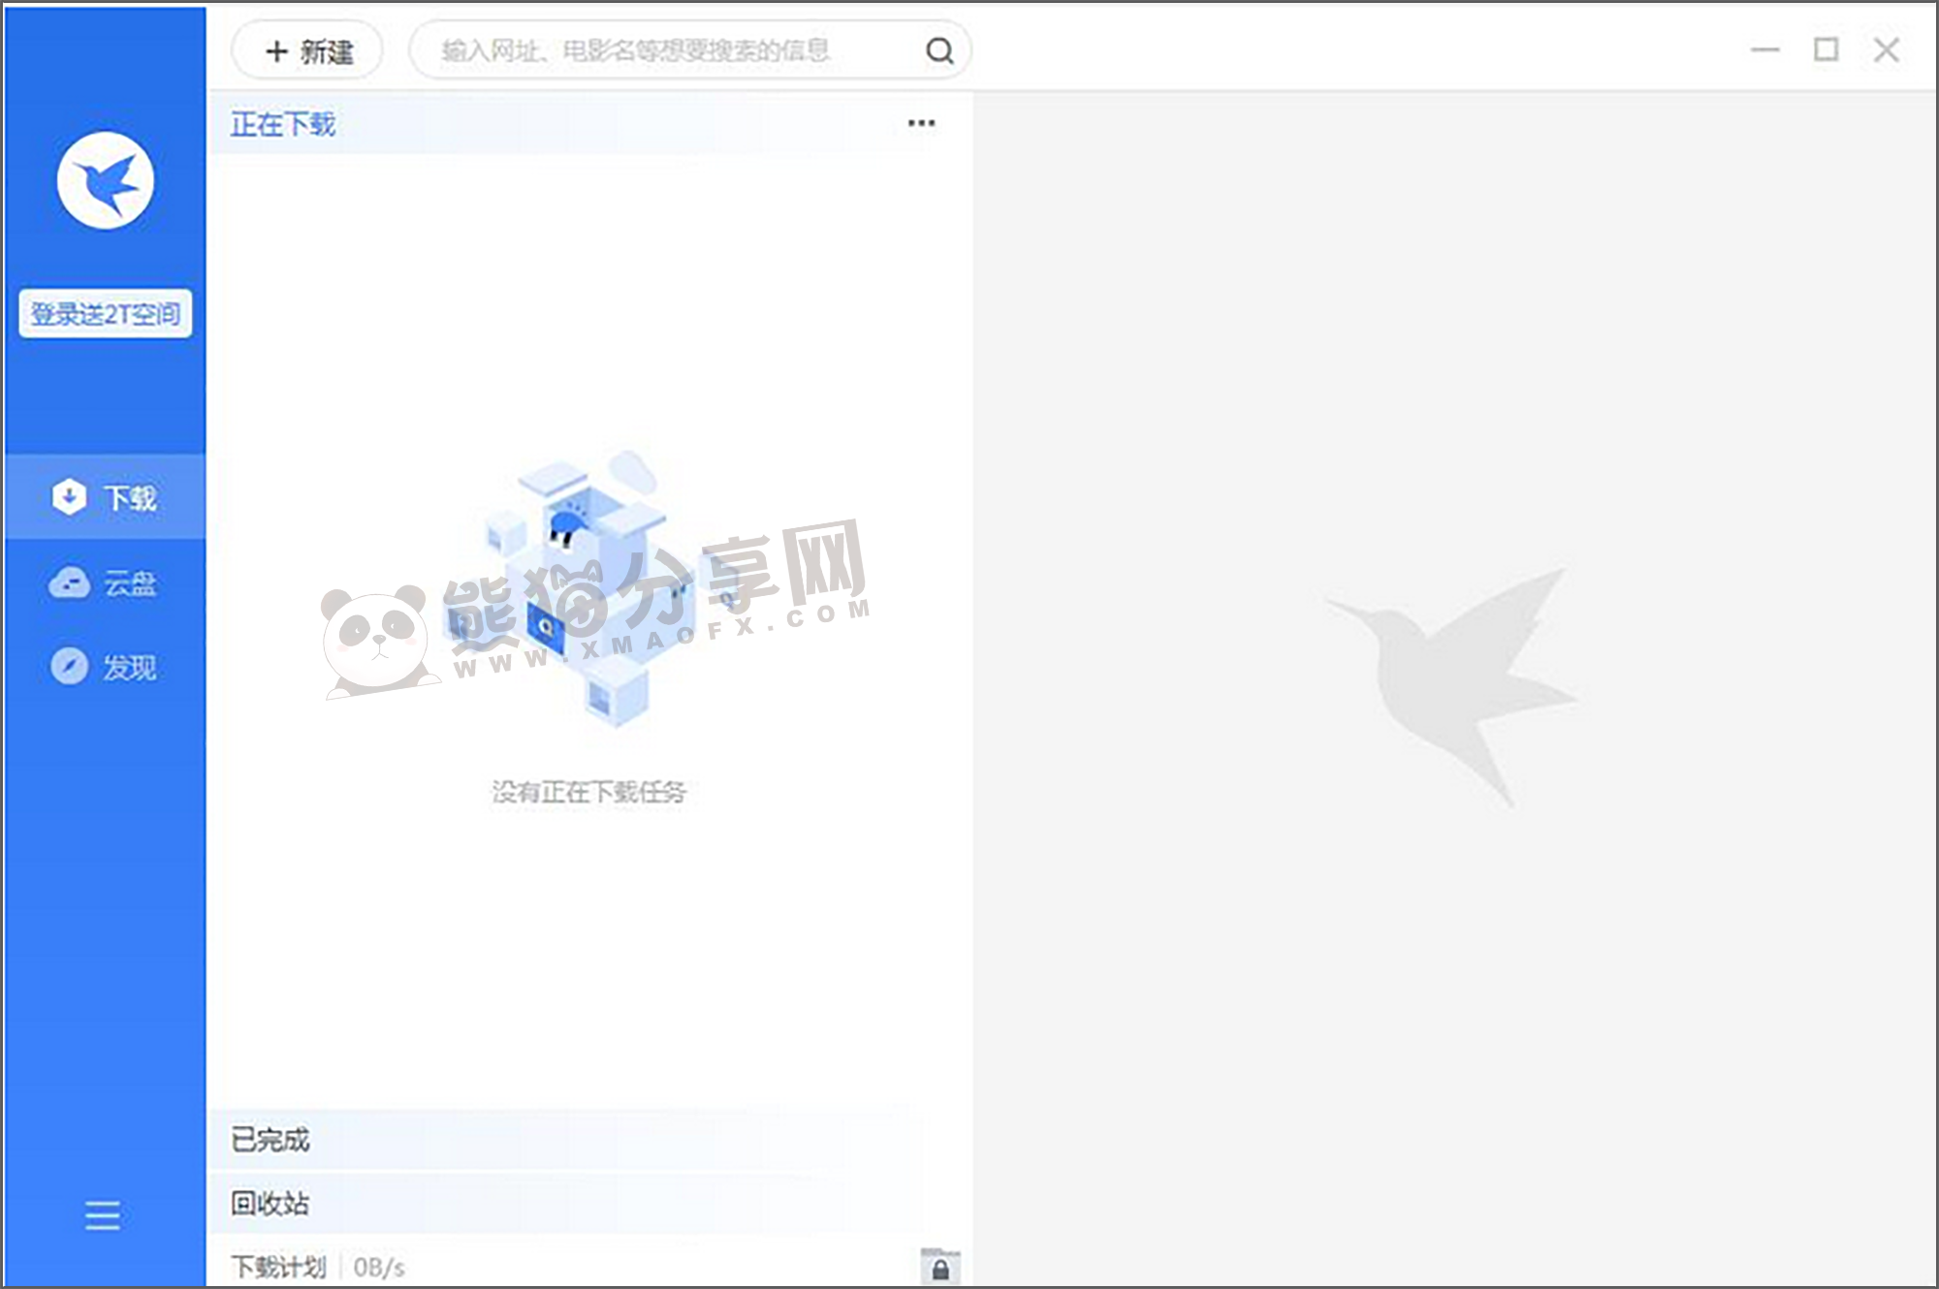Click the lock icon in the status bar

(938, 1267)
